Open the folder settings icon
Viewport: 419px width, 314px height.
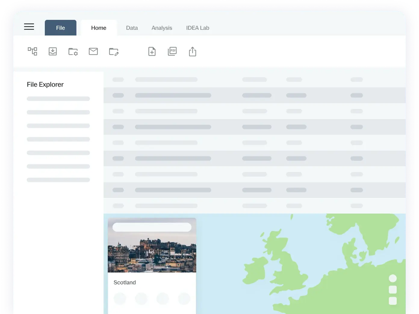[x=73, y=51]
